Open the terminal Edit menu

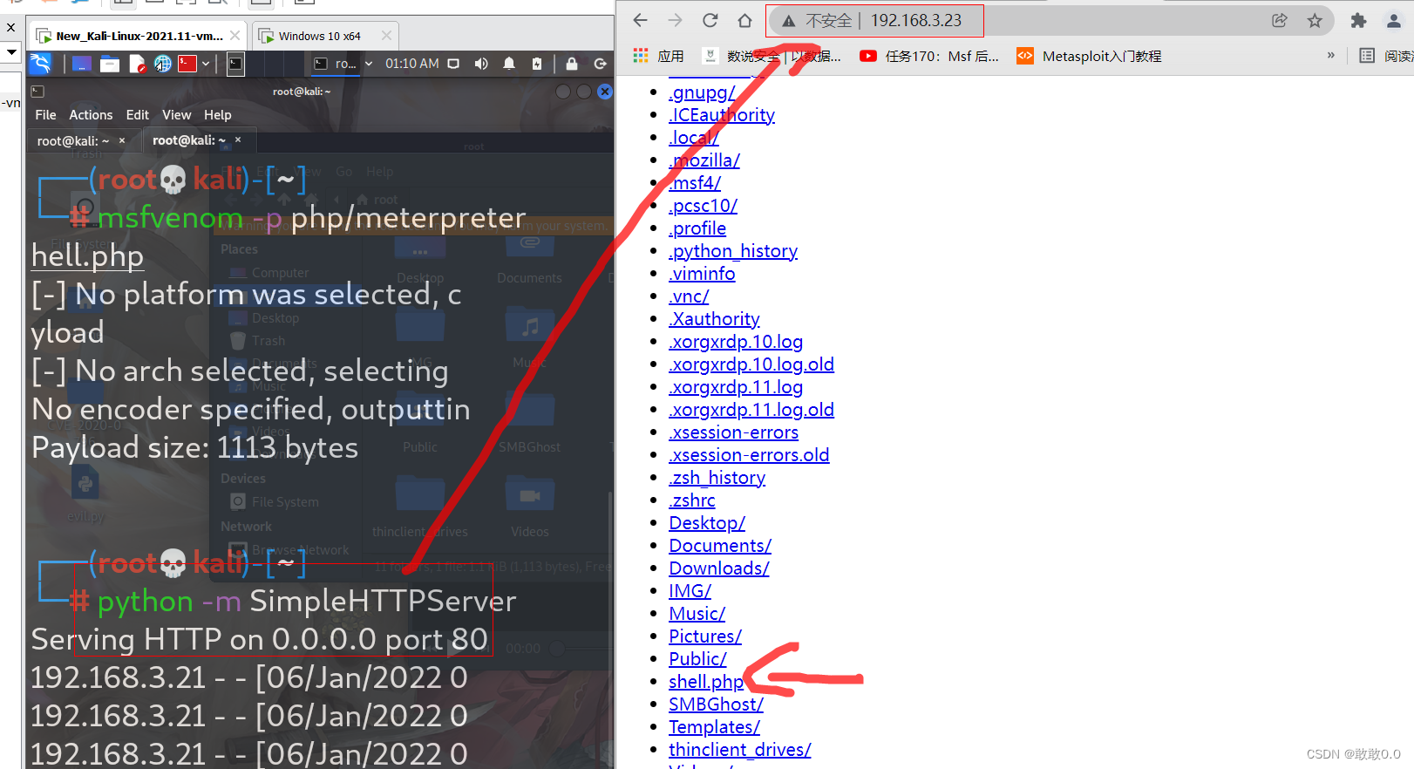(x=137, y=115)
